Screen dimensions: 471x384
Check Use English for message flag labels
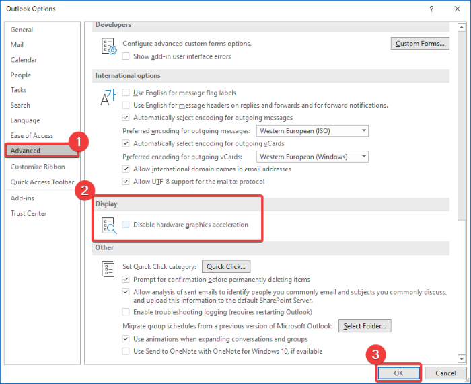pyautogui.click(x=126, y=93)
